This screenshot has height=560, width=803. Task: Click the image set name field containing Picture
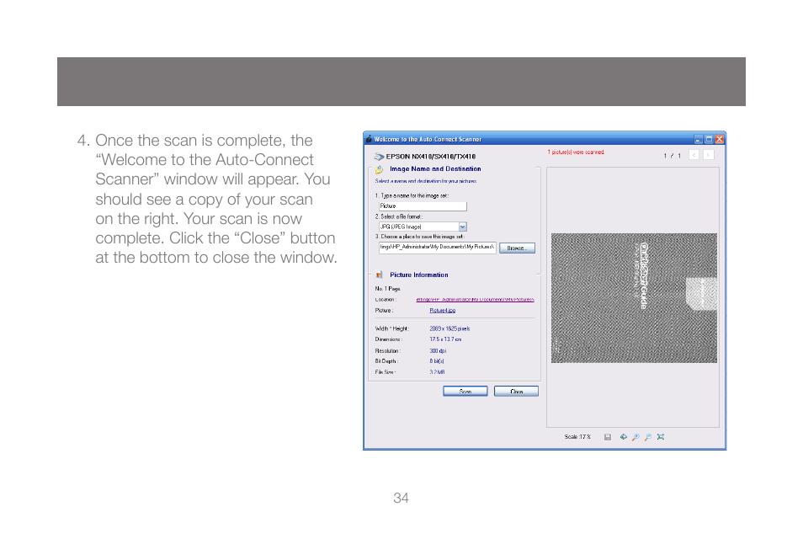[423, 206]
